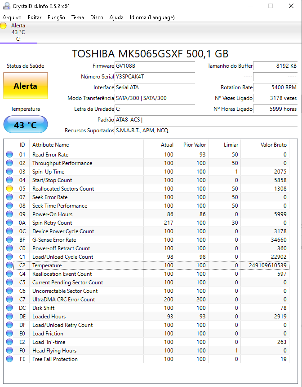Click status icon for Load 'In'-time
The height and width of the screenshot is (387, 302).
click(9, 342)
